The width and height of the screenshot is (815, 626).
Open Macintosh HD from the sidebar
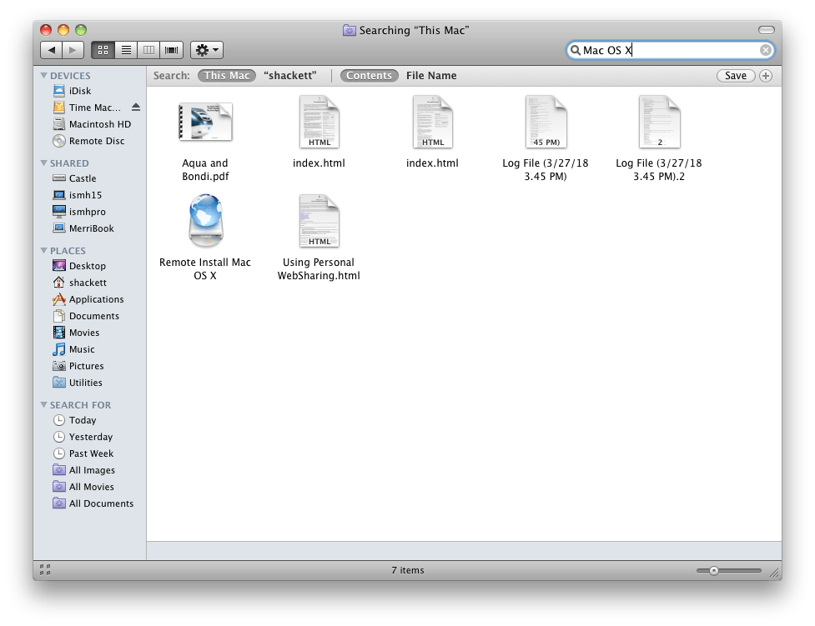point(89,124)
